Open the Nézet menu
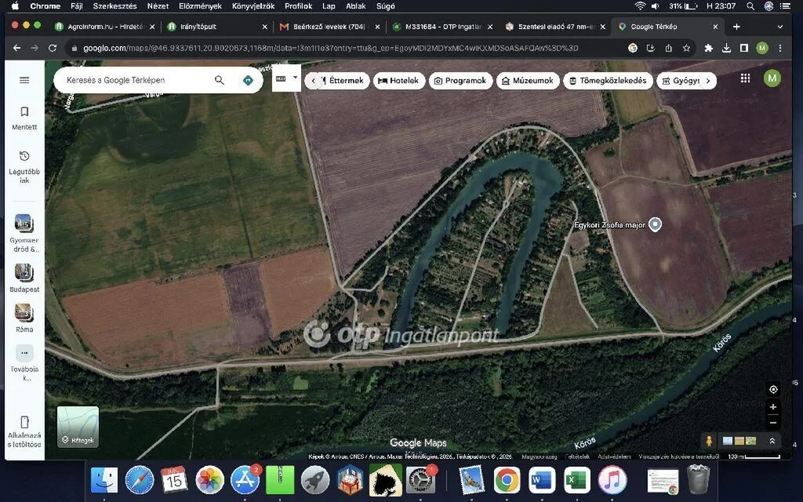This screenshot has width=803, height=502. pyautogui.click(x=158, y=6)
